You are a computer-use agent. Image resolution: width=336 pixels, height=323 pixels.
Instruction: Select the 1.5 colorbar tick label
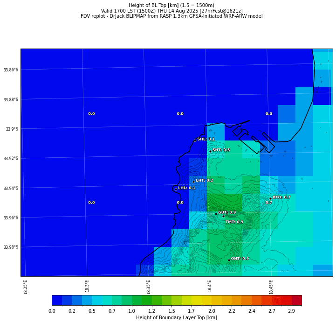tap(171, 311)
